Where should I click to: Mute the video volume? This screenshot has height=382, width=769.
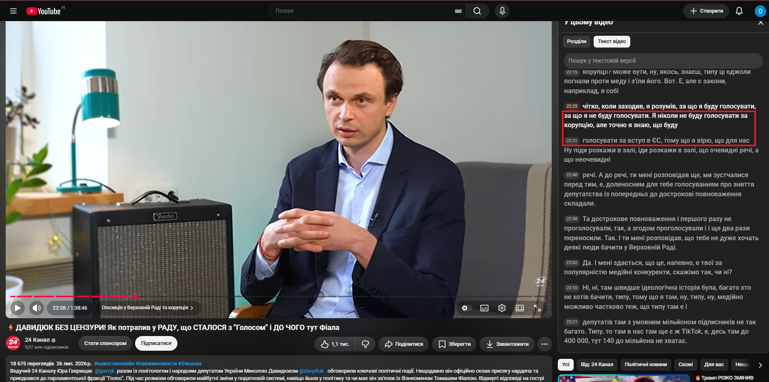coord(37,308)
